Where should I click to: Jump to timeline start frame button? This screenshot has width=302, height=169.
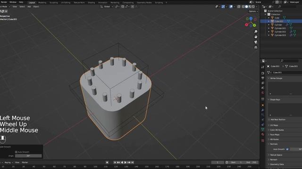[115, 162]
